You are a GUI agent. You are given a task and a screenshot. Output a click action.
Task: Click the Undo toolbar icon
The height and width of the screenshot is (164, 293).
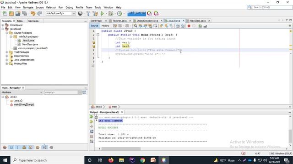click(33, 13)
